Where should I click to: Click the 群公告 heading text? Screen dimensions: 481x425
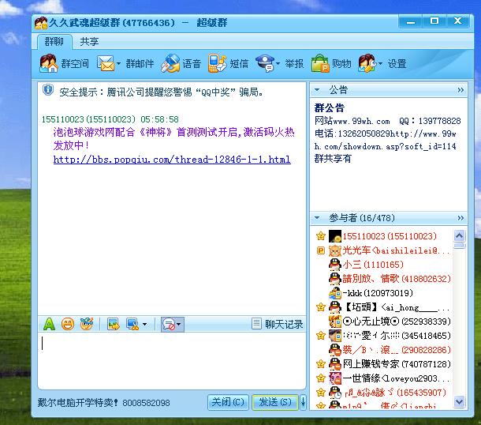pyautogui.click(x=329, y=108)
